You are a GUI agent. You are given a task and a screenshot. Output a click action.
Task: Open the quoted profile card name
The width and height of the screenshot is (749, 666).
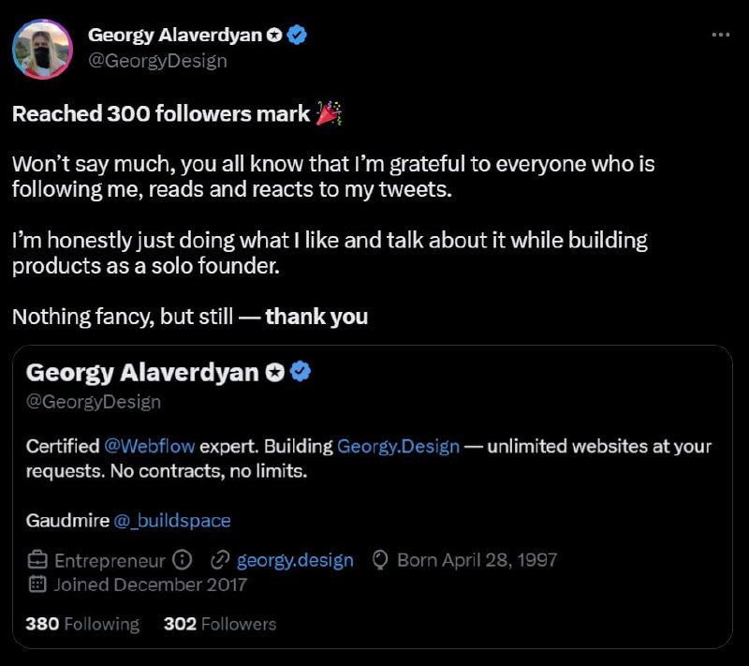click(x=142, y=372)
